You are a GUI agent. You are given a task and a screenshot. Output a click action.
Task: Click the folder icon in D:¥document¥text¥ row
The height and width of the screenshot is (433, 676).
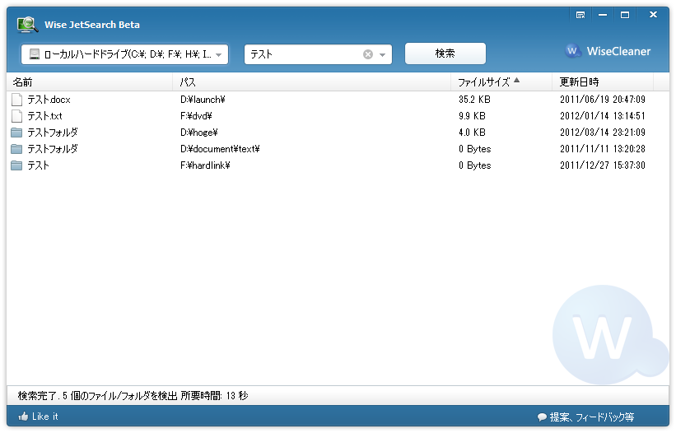(16, 149)
